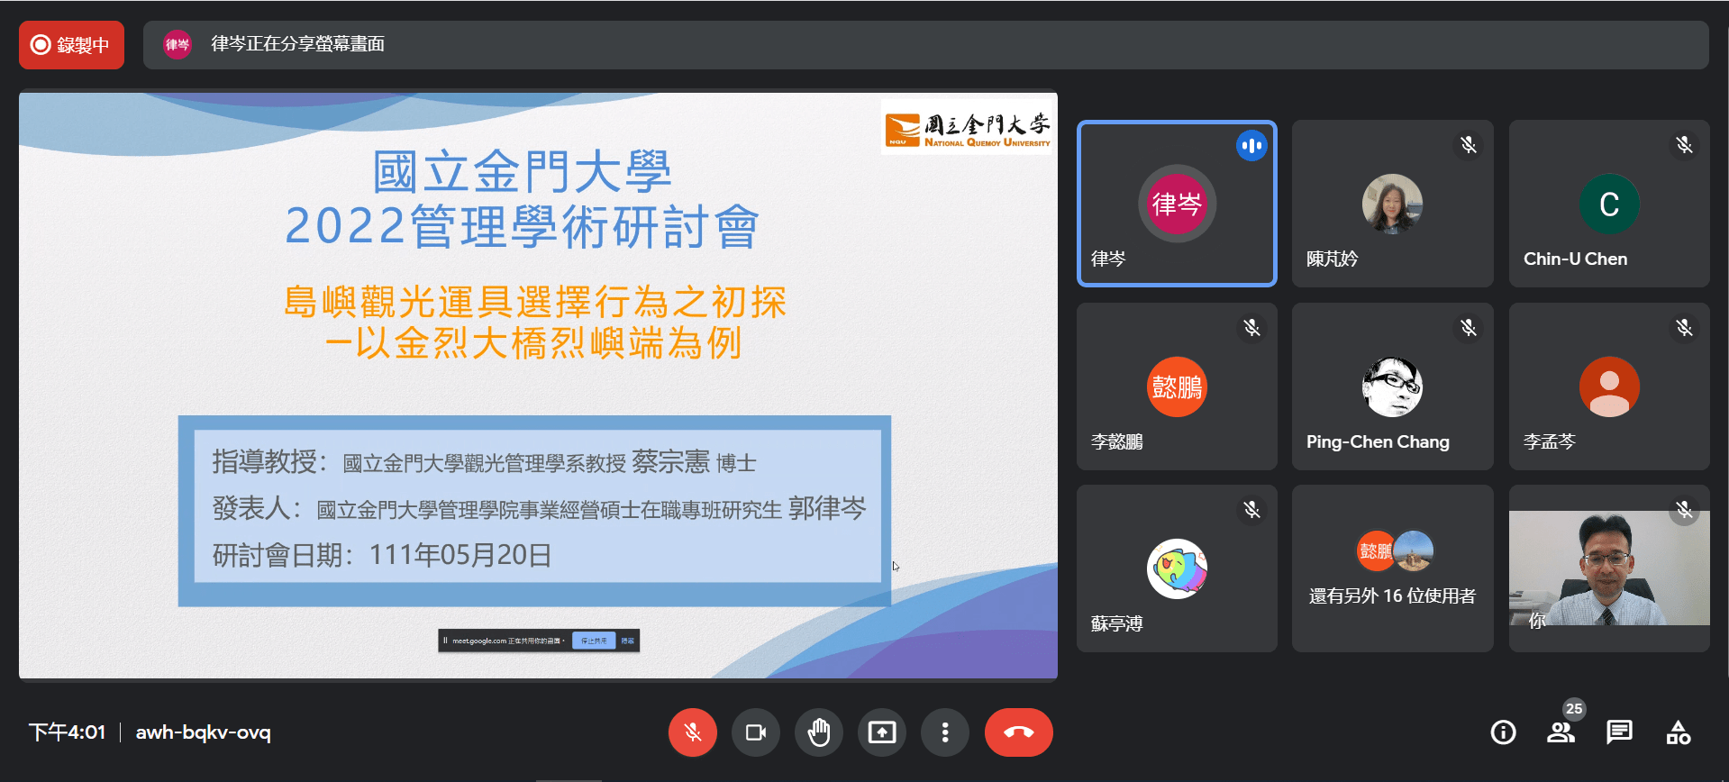Click the 律岑 name label in the participant tile
Image resolution: width=1729 pixels, height=782 pixels.
pyautogui.click(x=1108, y=259)
